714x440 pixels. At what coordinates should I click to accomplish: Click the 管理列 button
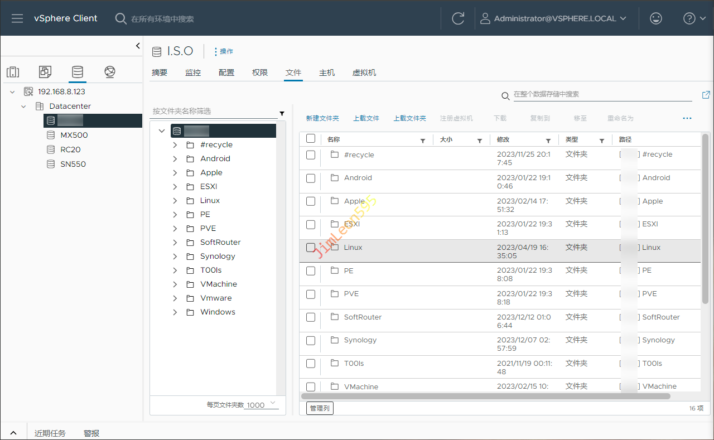[320, 408]
